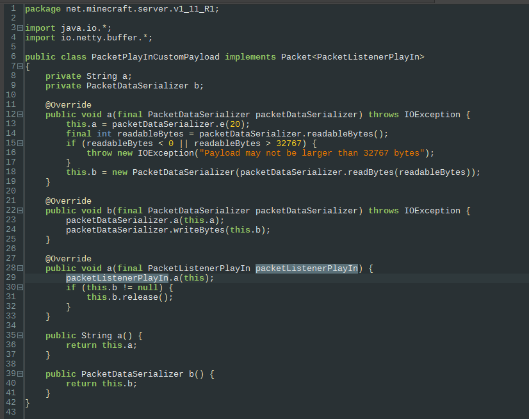Collapse the PacketDataSerializer b() method fold

coord(19,374)
